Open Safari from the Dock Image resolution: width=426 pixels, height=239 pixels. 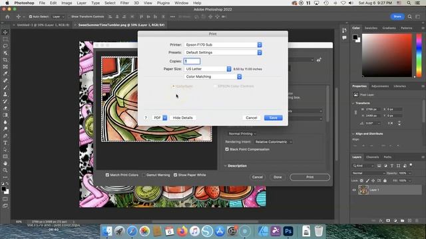(132, 231)
